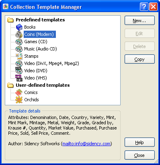
Task: Open the Help button
Action: tap(139, 142)
